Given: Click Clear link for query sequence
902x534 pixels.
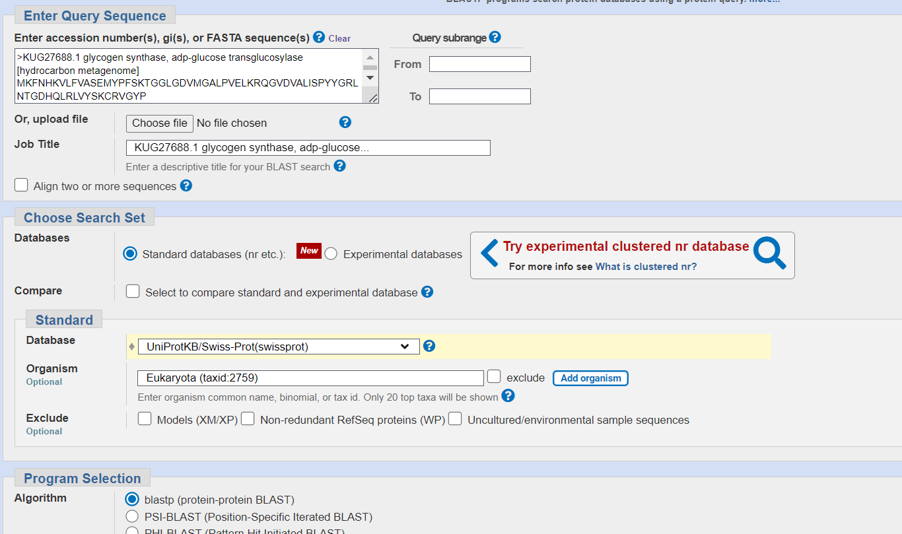Looking at the screenshot, I should [x=339, y=38].
